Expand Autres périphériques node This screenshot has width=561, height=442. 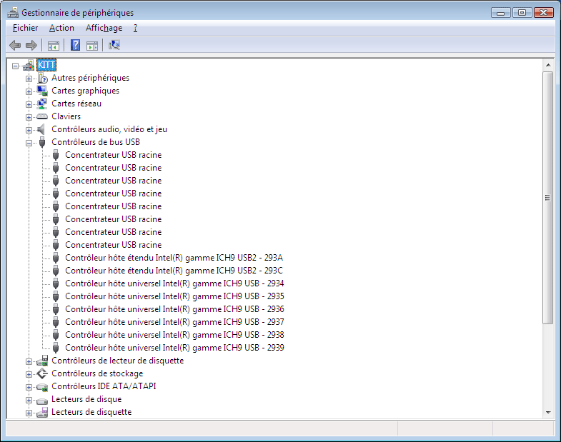point(29,79)
